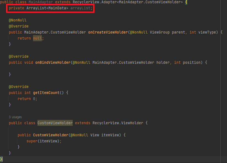Click the getItemCount method name

pos(46,93)
